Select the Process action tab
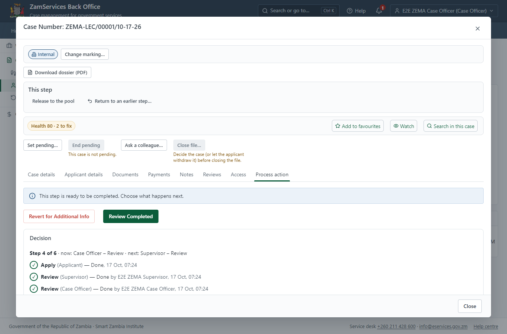 tap(272, 174)
